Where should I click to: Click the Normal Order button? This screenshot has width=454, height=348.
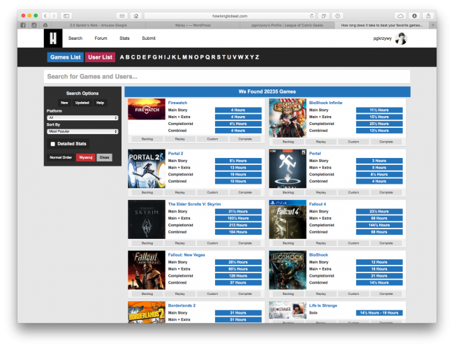[x=61, y=157]
